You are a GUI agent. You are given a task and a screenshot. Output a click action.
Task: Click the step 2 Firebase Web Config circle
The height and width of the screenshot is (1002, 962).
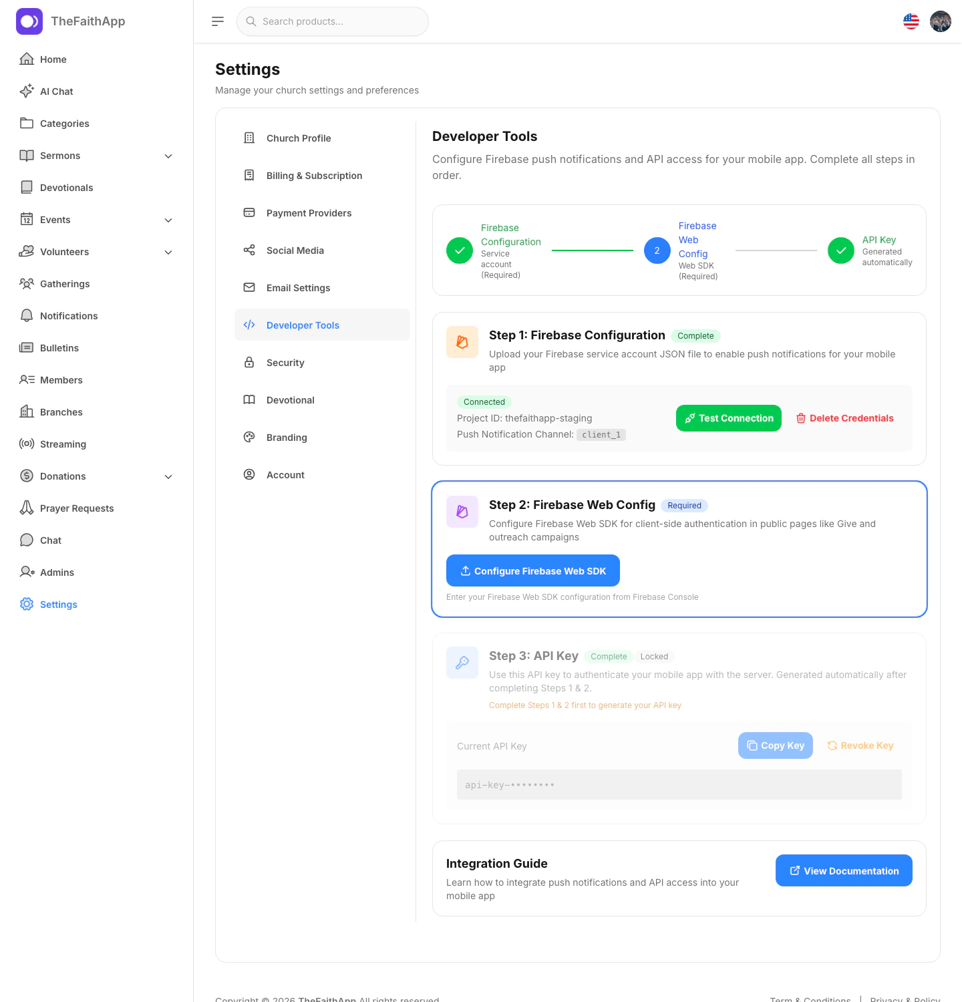pyautogui.click(x=657, y=251)
